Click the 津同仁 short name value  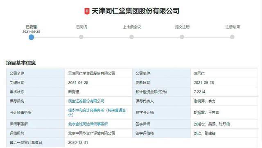coord(199,73)
